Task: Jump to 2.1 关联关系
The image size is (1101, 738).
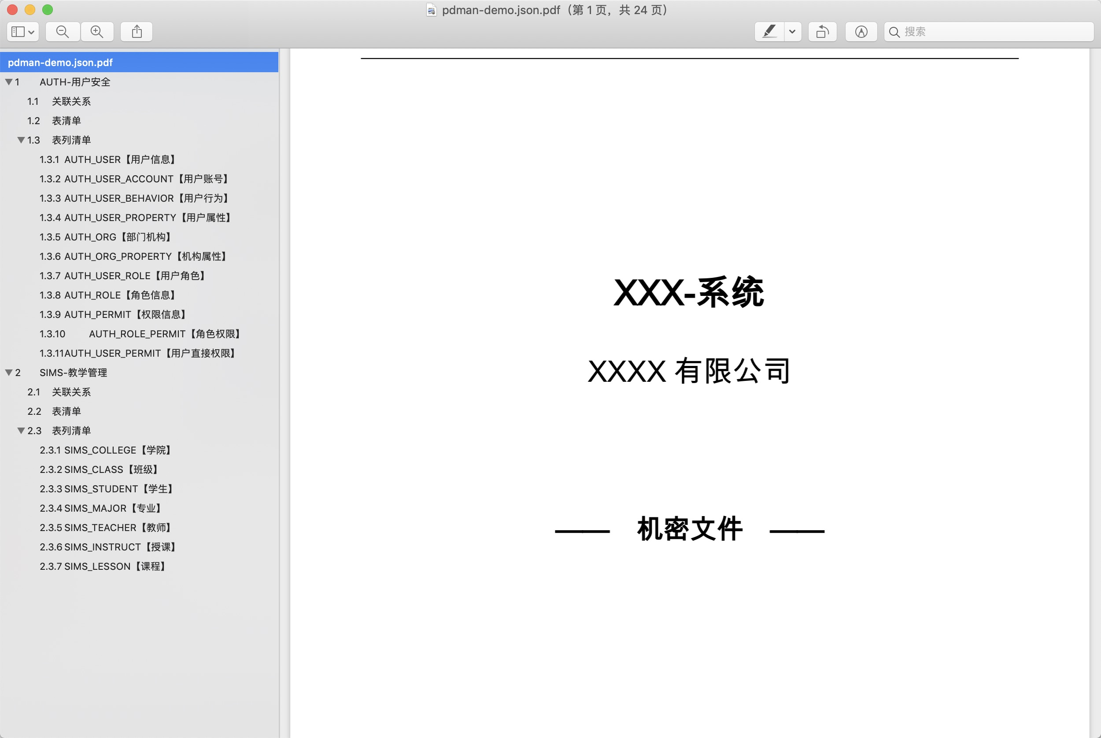Action: pos(59,391)
